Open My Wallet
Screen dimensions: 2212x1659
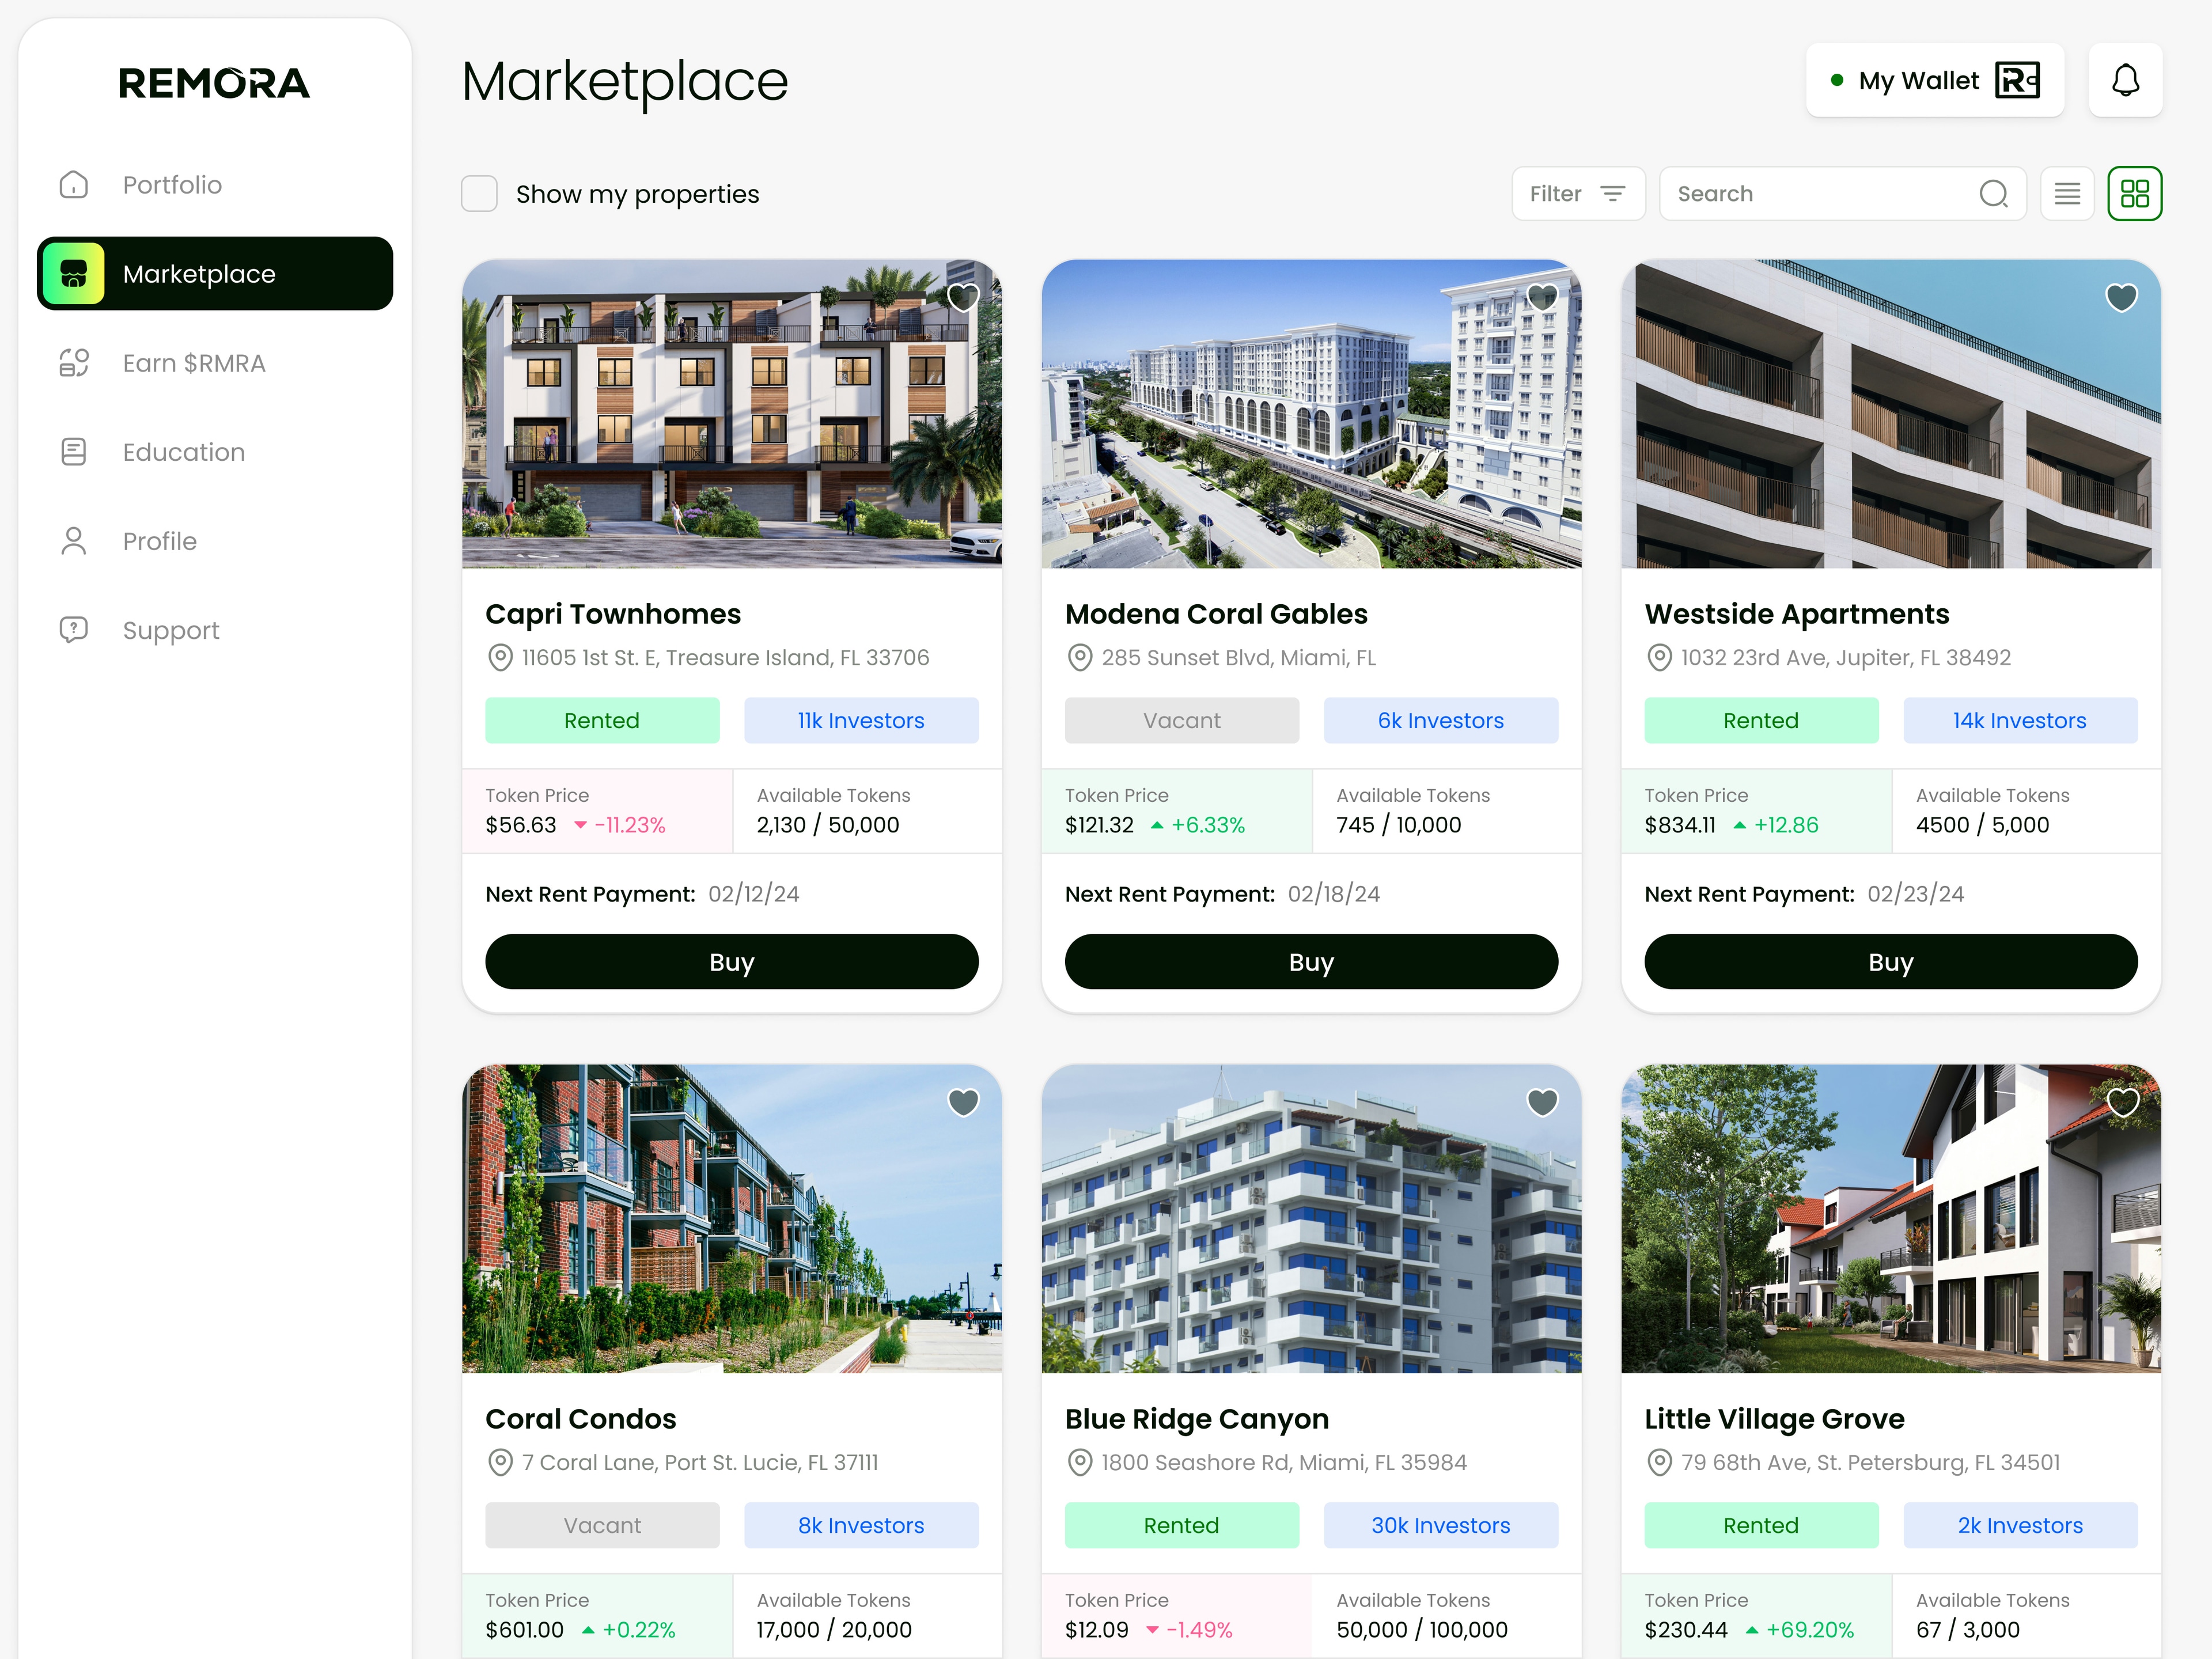1935,80
